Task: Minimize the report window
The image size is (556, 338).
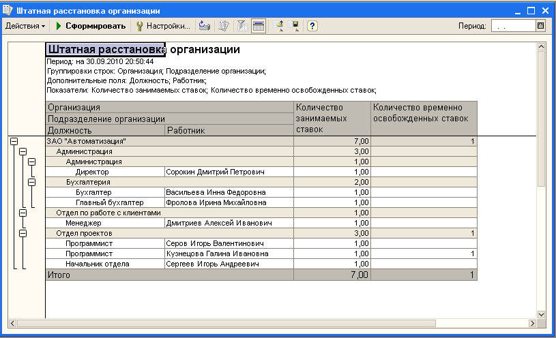Action: [517, 11]
